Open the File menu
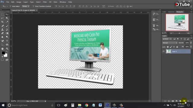This screenshot has width=193, height=108. coord(8,2)
